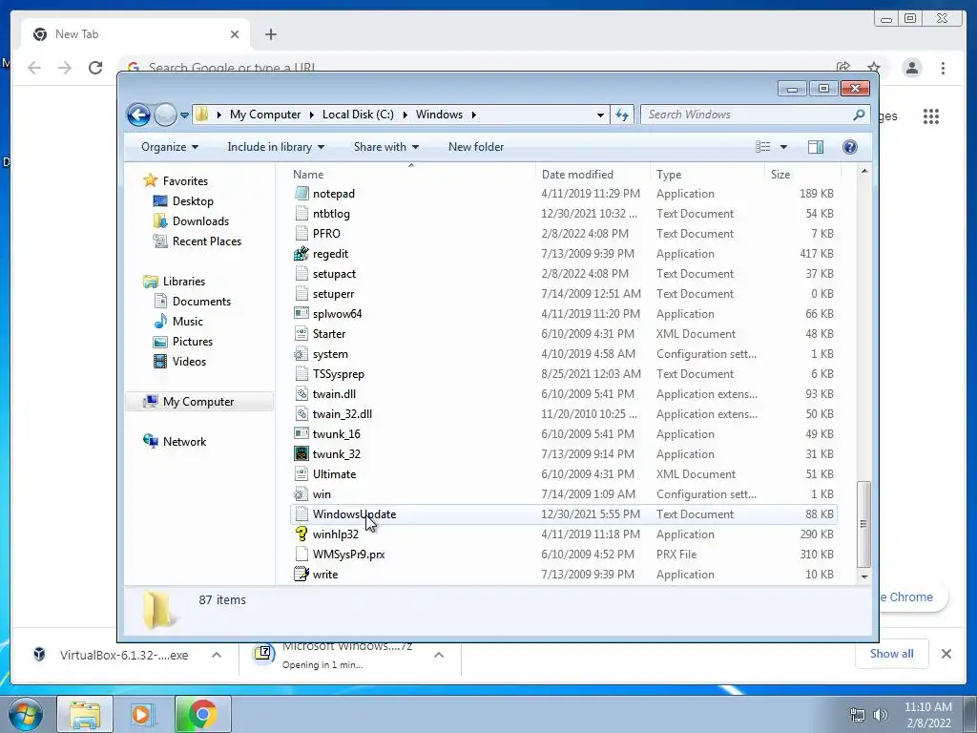Select the winhlp32 help application icon

pyautogui.click(x=301, y=534)
